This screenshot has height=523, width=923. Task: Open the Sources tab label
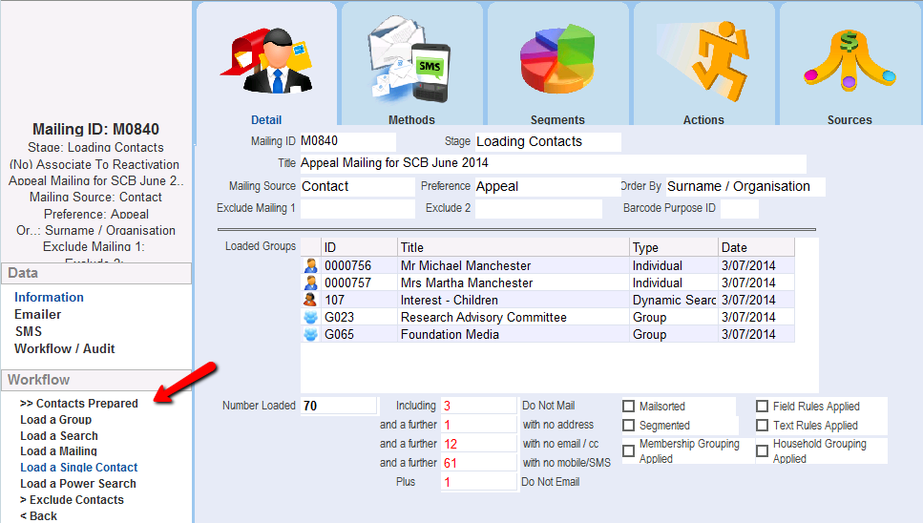pos(850,120)
